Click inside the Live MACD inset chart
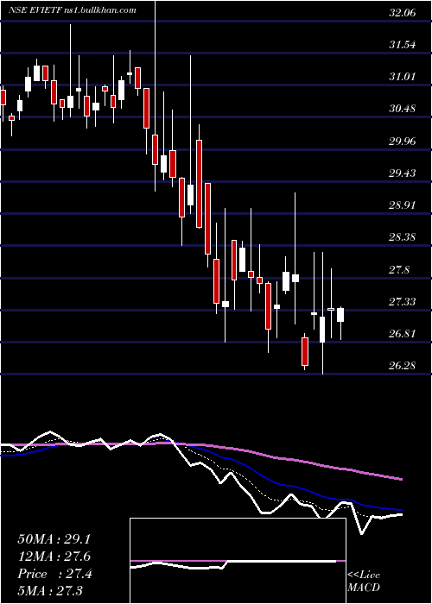 [x=238, y=561]
